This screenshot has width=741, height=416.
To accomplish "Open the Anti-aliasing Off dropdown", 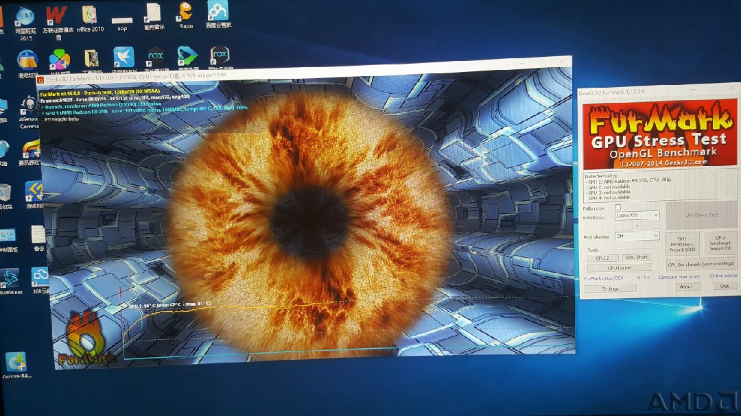I will (637, 236).
